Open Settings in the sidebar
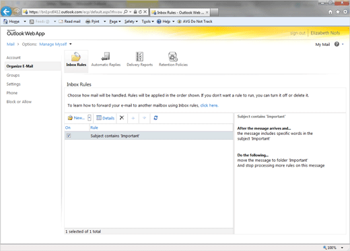The height and width of the screenshot is (251, 350). (13, 84)
